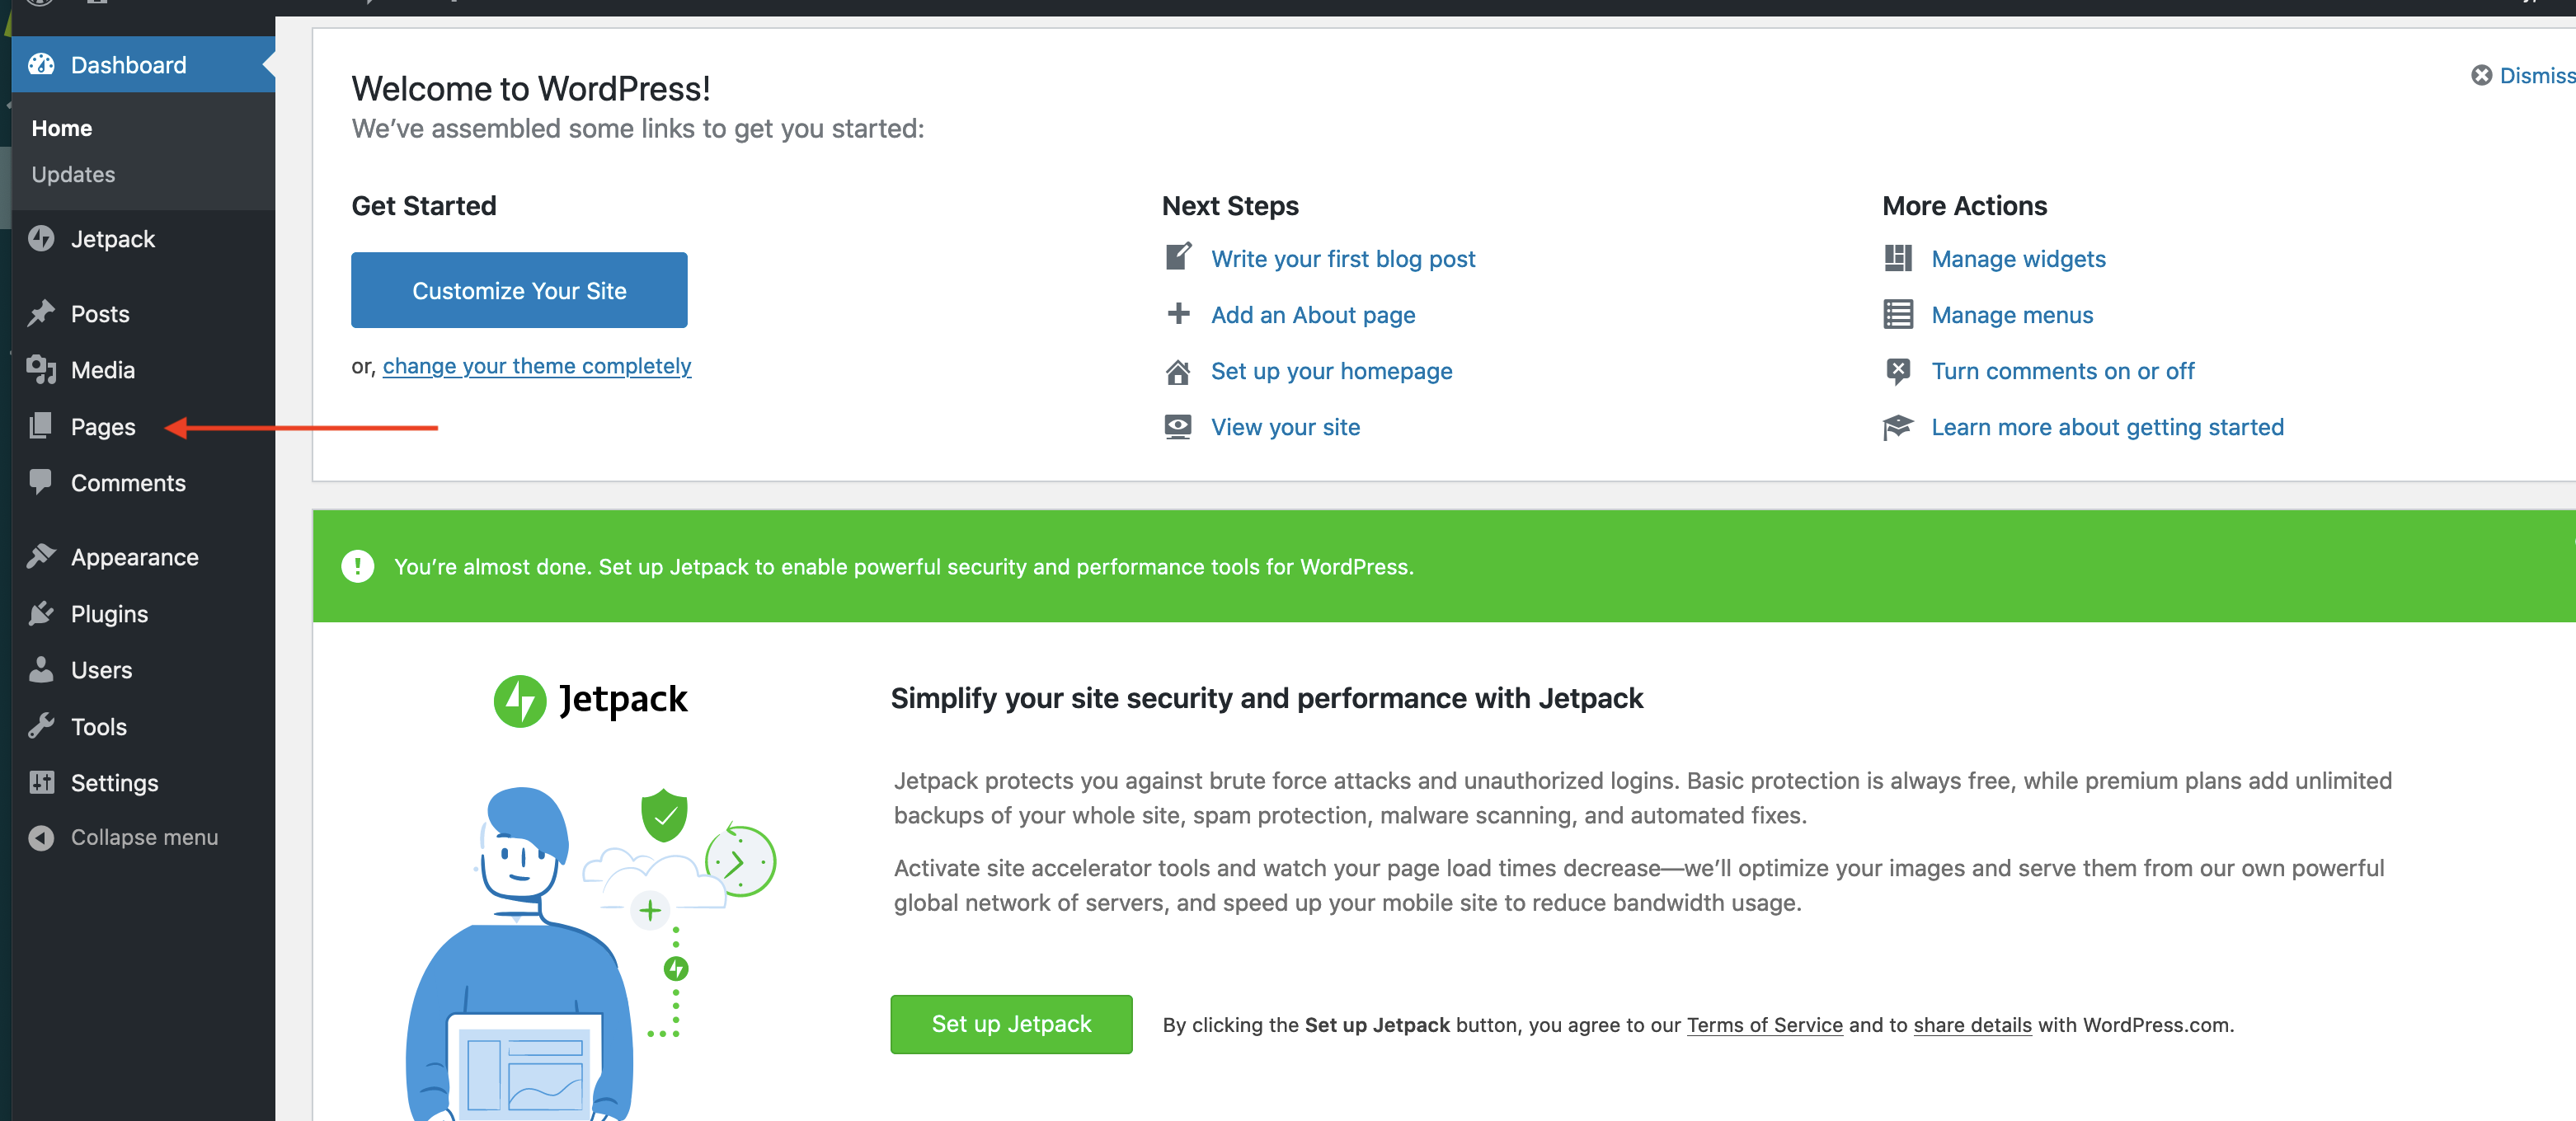Click the pencil icon beside Write your first blog post
Screen dimensions: 2576x1121
pos(1179,257)
